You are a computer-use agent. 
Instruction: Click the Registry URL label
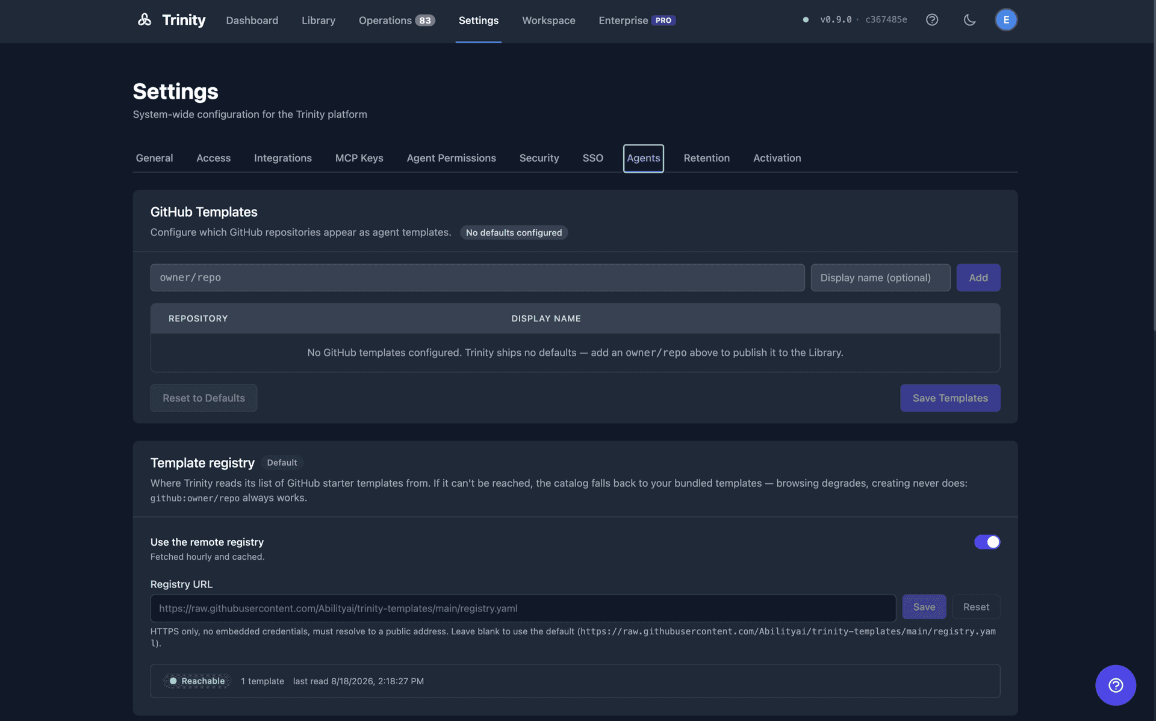[181, 584]
